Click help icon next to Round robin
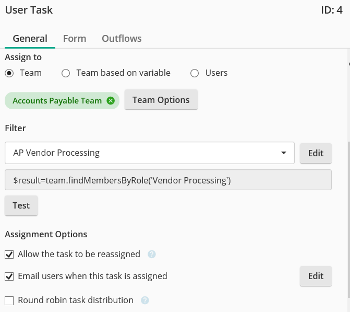This screenshot has width=350, height=312. point(145,301)
